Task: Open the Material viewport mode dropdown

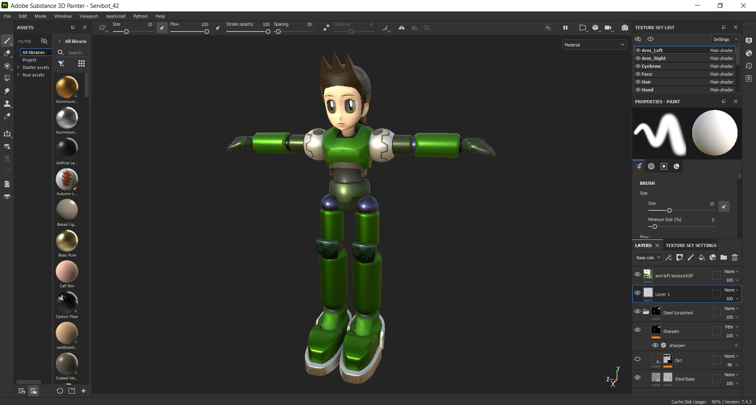Action: [x=594, y=45]
